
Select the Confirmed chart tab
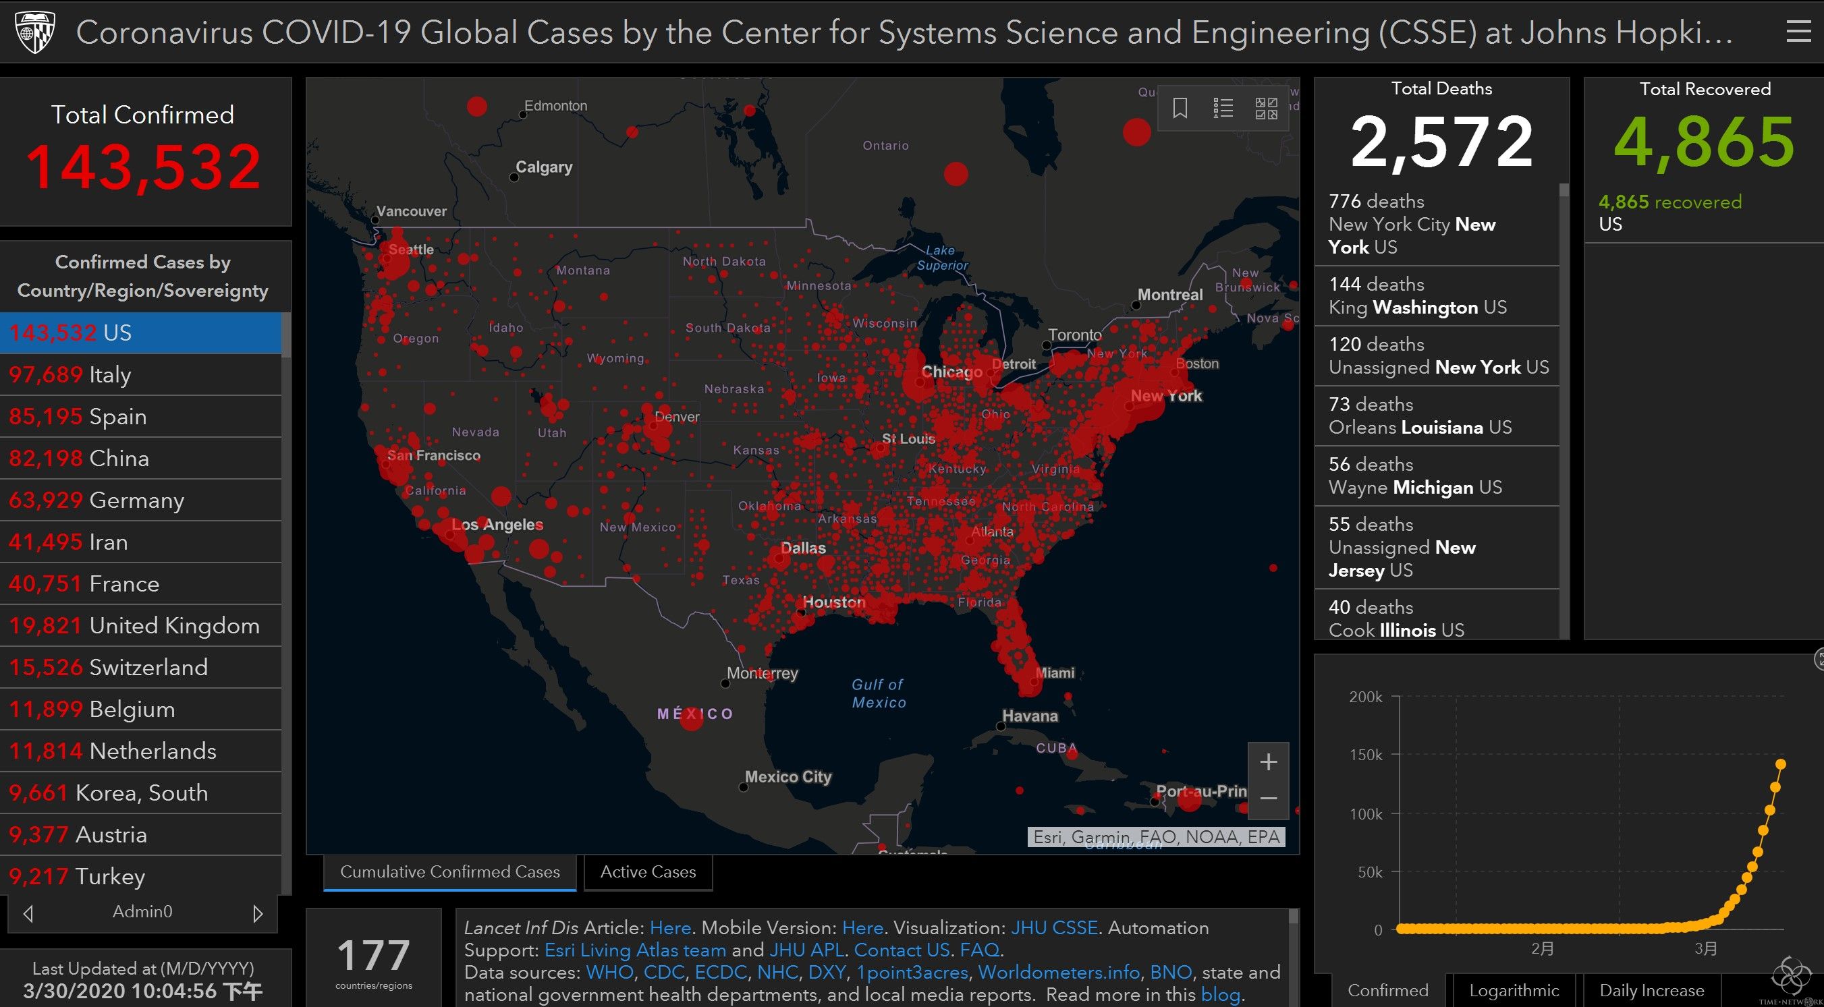tap(1387, 990)
